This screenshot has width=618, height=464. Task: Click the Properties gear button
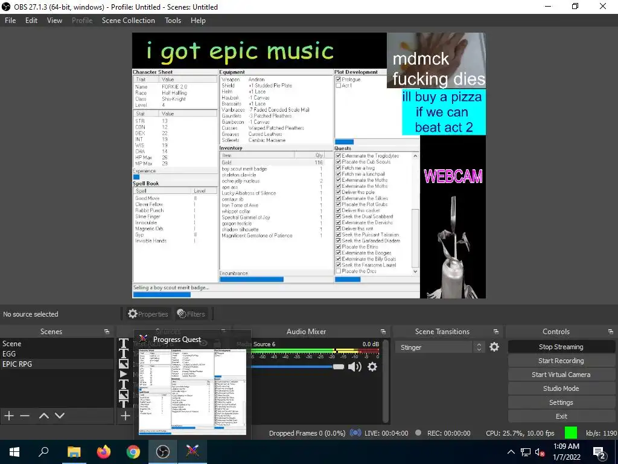pyautogui.click(x=148, y=314)
